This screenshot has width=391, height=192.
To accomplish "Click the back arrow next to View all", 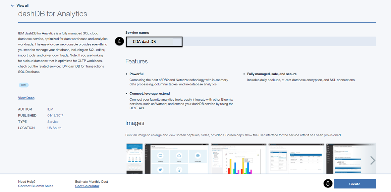I will tap(13, 5).
